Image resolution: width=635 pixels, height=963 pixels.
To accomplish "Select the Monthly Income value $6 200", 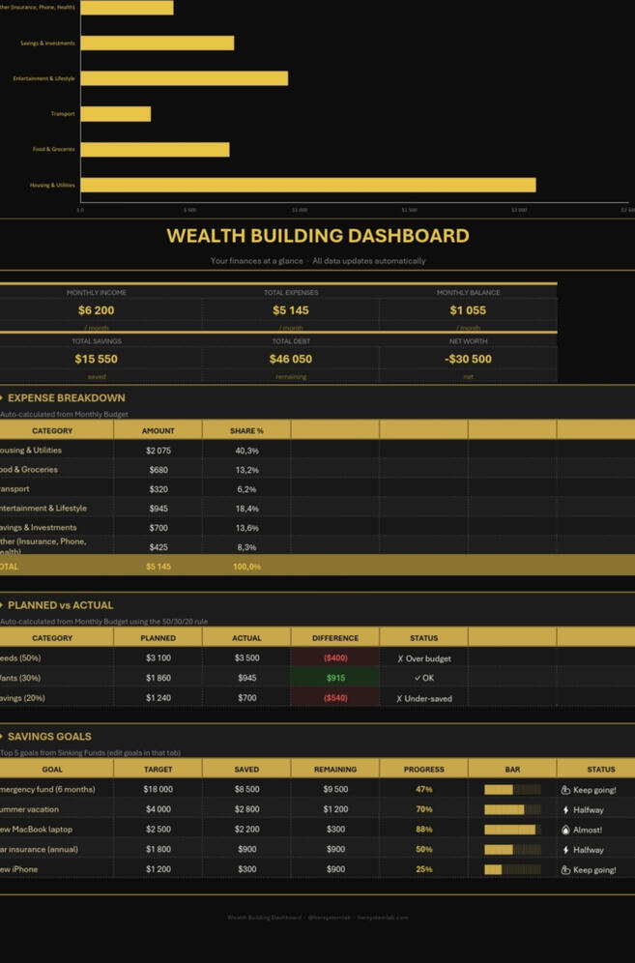I will click(x=97, y=310).
